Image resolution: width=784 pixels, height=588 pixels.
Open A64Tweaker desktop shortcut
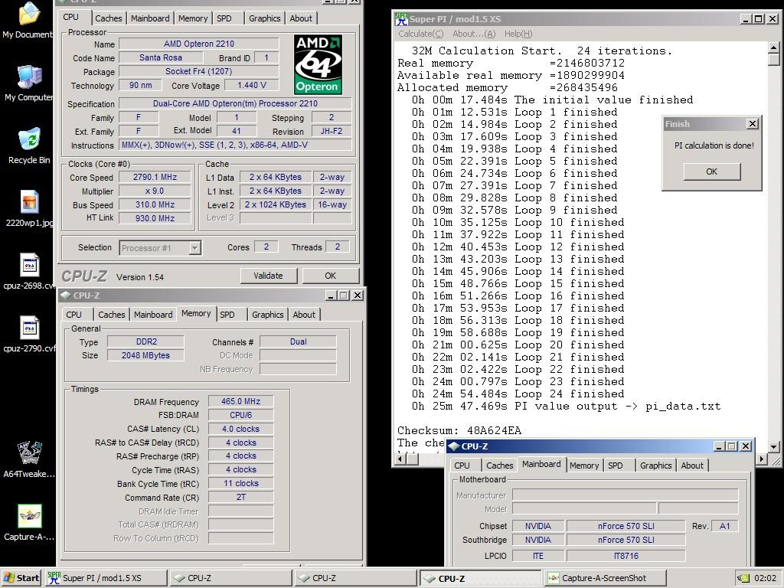click(x=29, y=459)
